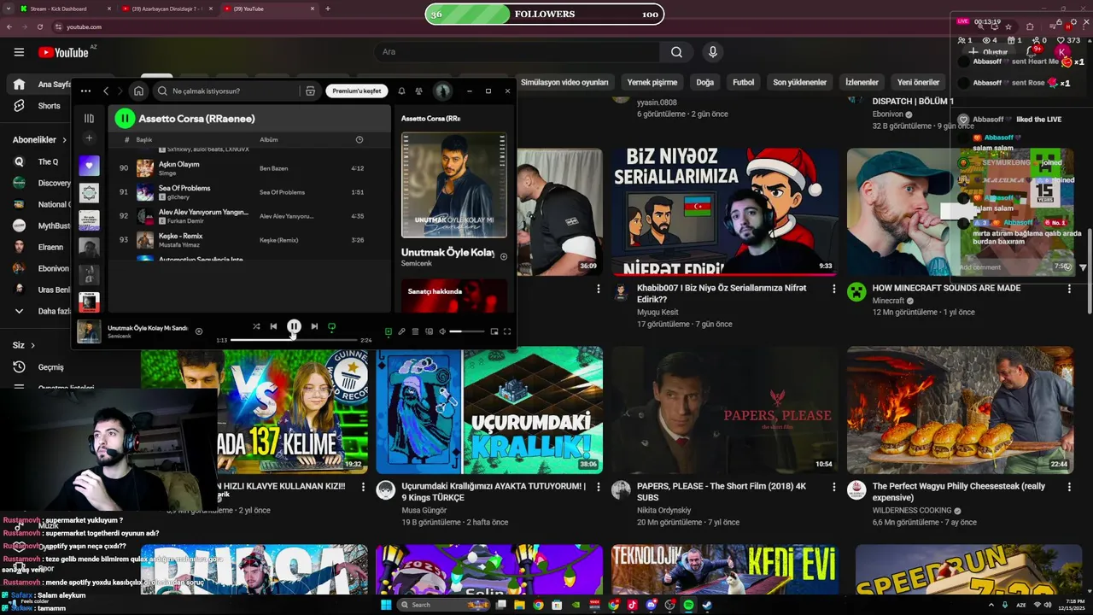Open options for HOW MINECRAFT SOUNDS ARE MADE
Viewport: 1093px width, 615px height.
coord(1069,289)
